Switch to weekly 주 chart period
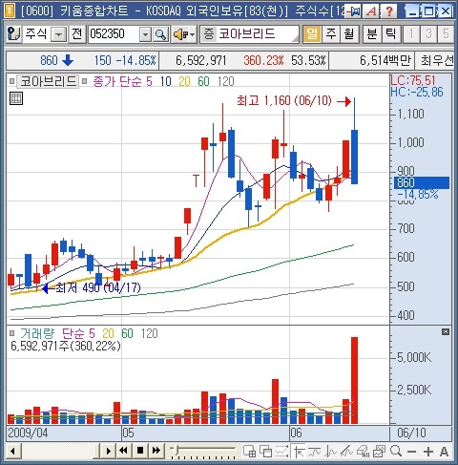The height and width of the screenshot is (465, 458). pos(331,34)
